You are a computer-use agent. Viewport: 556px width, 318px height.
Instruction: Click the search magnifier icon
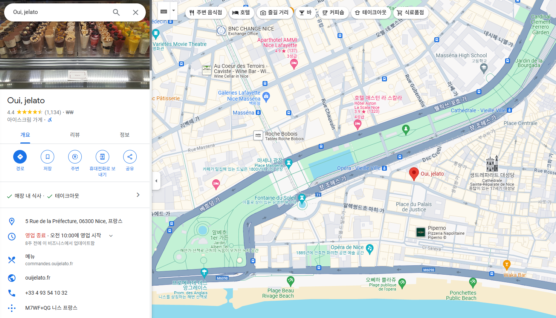click(116, 12)
